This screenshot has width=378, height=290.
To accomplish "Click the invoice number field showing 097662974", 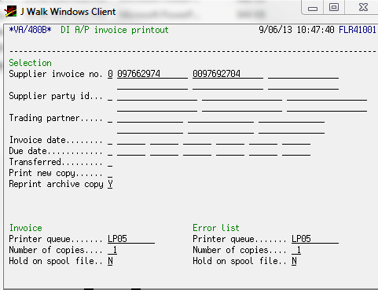I will 152,74.
